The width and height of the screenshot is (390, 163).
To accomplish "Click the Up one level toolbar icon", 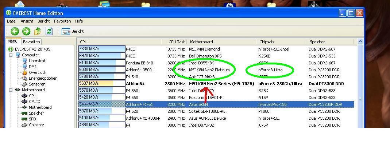I will pyautogui.click(x=38, y=31).
